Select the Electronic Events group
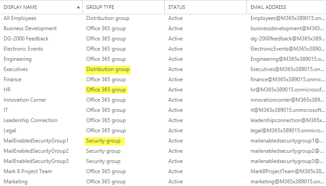The width and height of the screenshot is (326, 186). pos(163,49)
